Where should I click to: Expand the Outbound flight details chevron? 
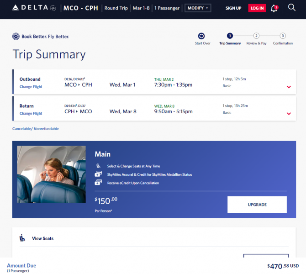tap(289, 87)
